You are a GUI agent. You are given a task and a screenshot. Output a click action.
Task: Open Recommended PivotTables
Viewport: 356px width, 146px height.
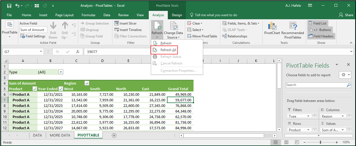click(293, 30)
